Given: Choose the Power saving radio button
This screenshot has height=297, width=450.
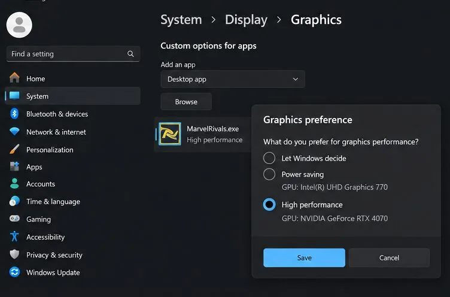Looking at the screenshot, I should tap(269, 174).
